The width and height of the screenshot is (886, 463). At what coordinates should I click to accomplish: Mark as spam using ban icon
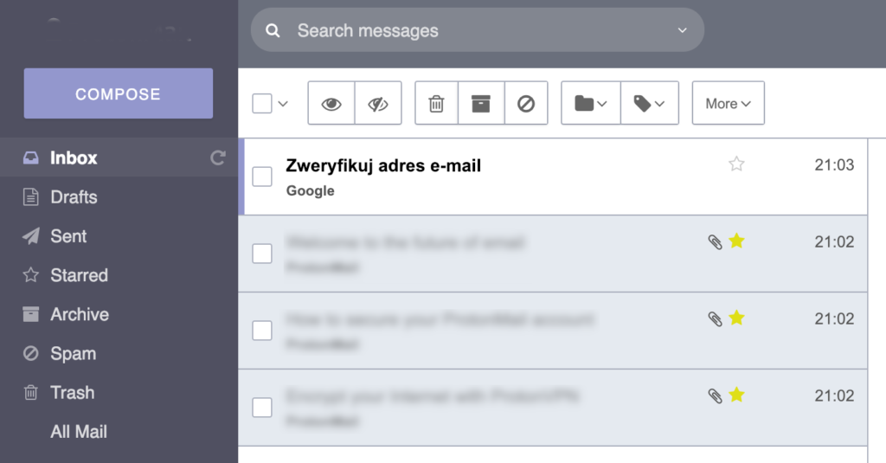coord(526,104)
